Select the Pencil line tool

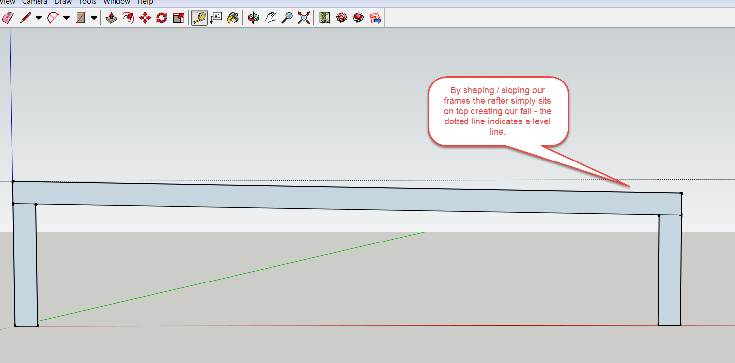(25, 18)
